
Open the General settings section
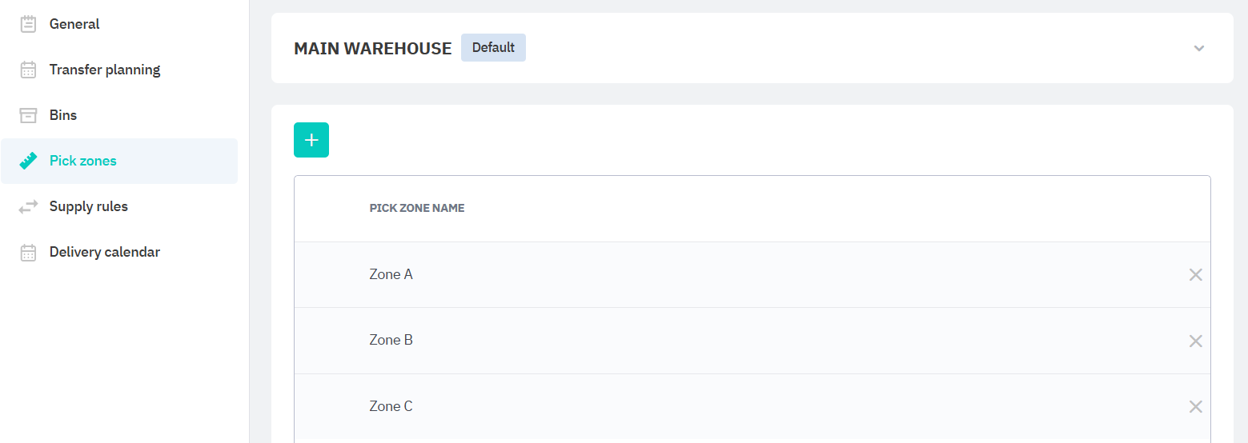click(x=74, y=24)
